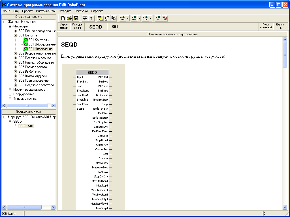This screenshot has height=217, width=290.
Task: Click the Open project folder icon
Action: (69, 18)
